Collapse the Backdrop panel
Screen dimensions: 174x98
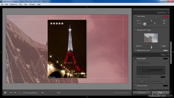point(168,12)
